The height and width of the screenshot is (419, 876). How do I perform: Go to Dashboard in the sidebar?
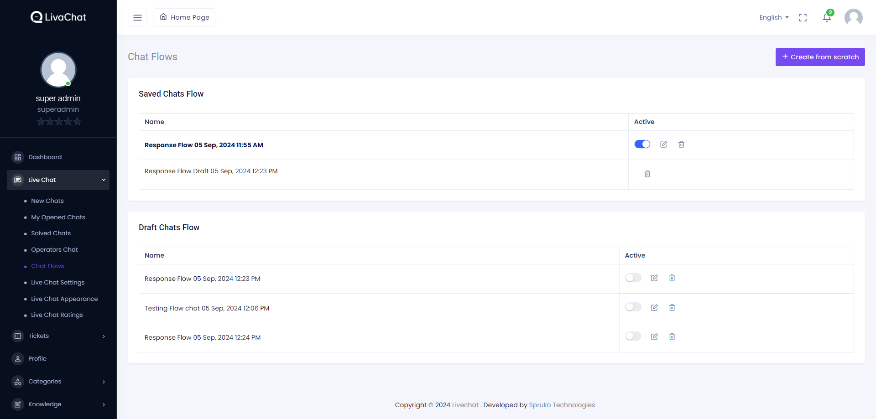(x=45, y=157)
